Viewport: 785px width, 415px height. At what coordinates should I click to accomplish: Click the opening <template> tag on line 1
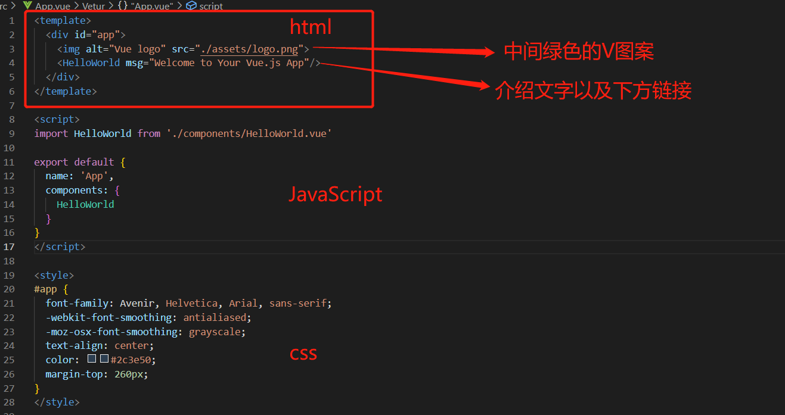point(63,20)
